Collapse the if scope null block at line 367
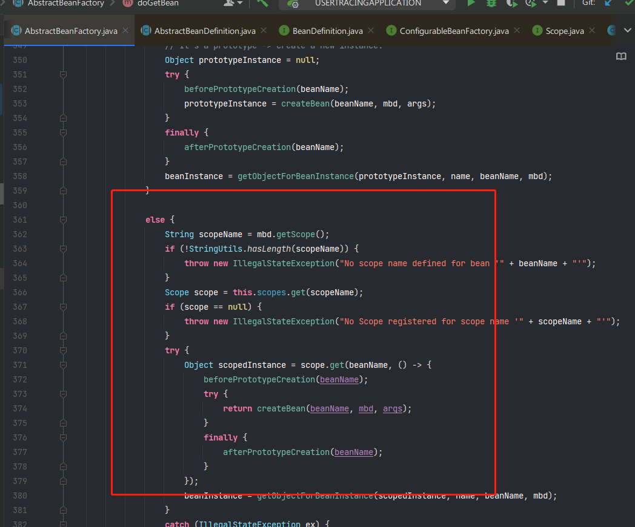635x527 pixels. pos(63,307)
